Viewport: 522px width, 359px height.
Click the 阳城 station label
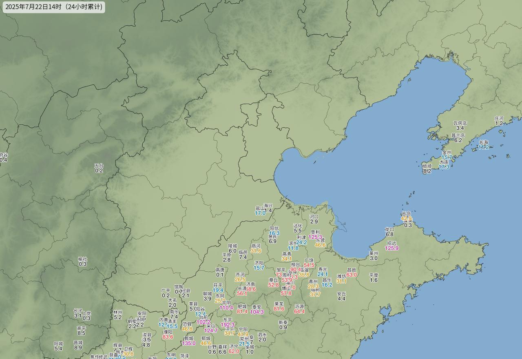click(x=58, y=343)
